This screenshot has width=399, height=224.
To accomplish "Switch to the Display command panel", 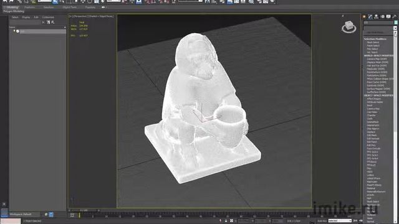I will pos(388,17).
